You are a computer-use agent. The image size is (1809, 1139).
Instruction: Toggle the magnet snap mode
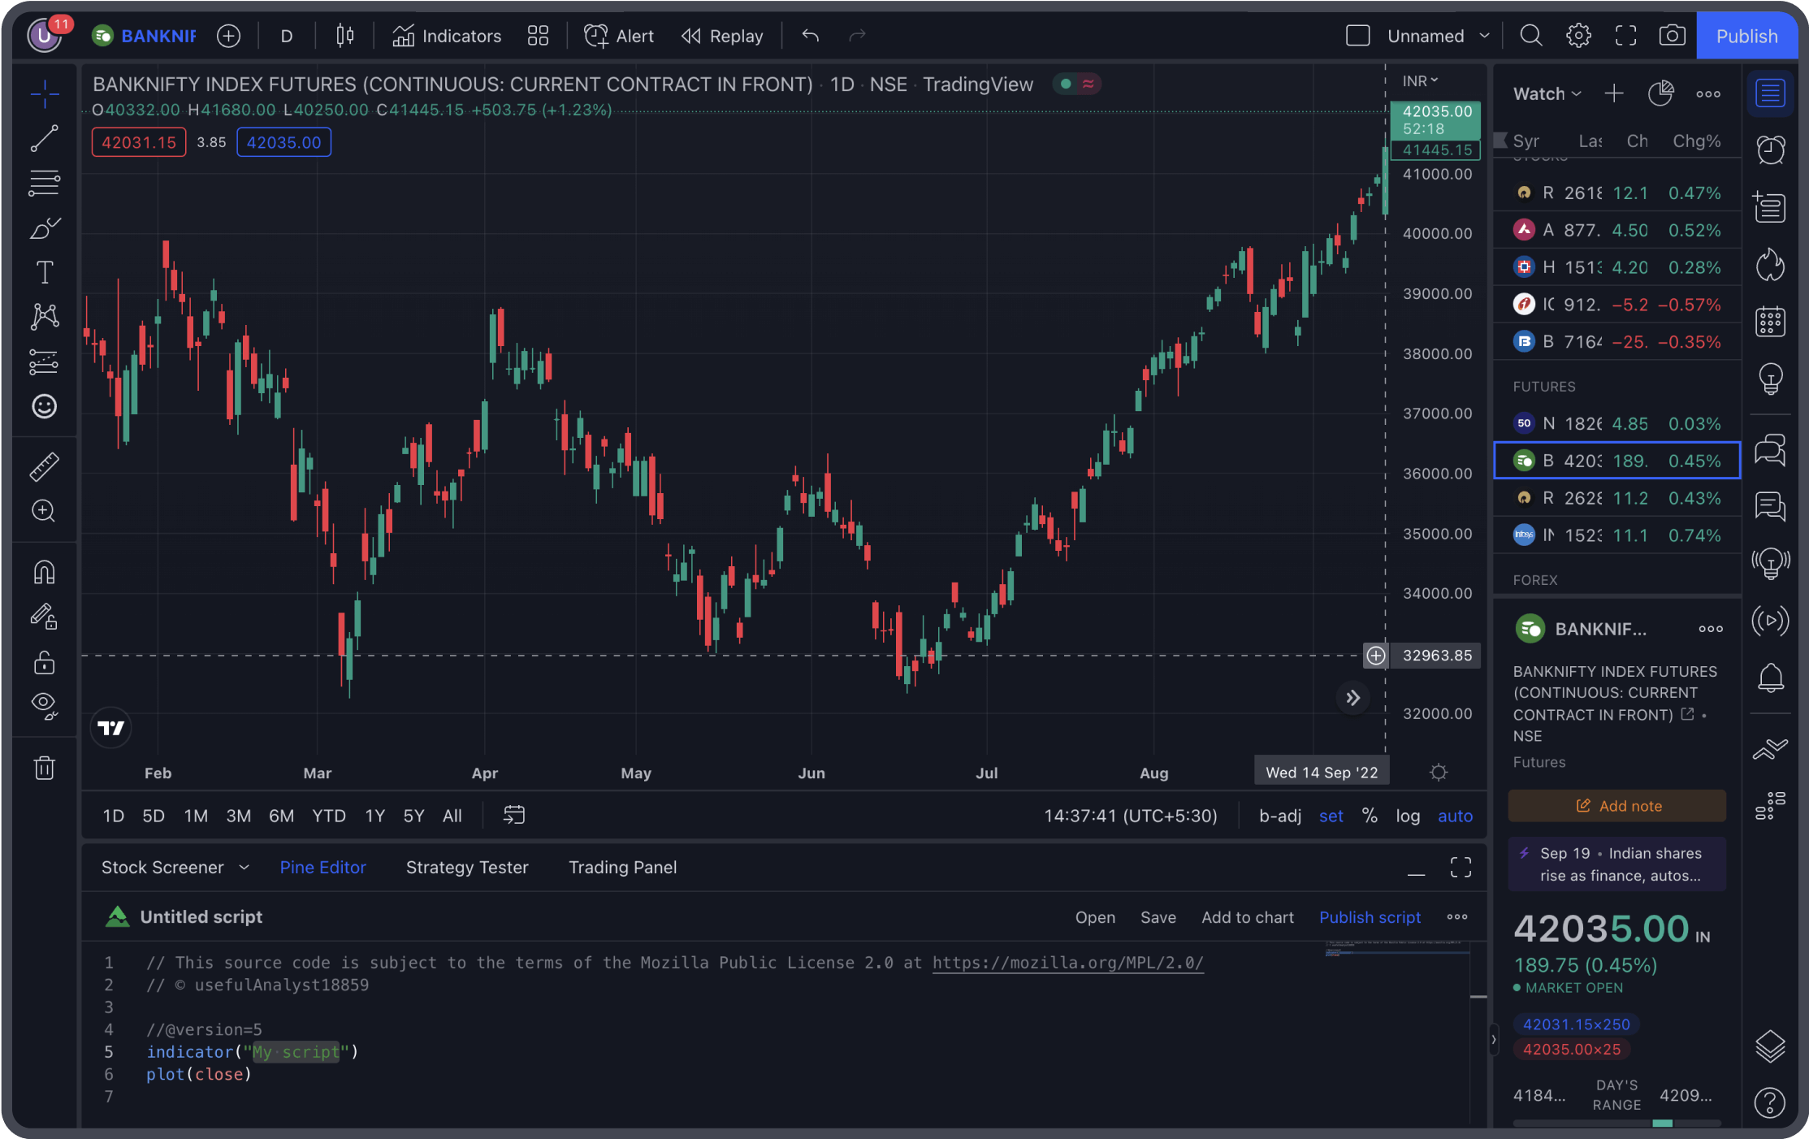(45, 573)
